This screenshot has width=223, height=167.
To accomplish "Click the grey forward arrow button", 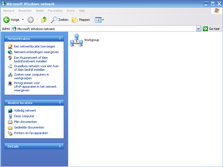I will point(31,20).
